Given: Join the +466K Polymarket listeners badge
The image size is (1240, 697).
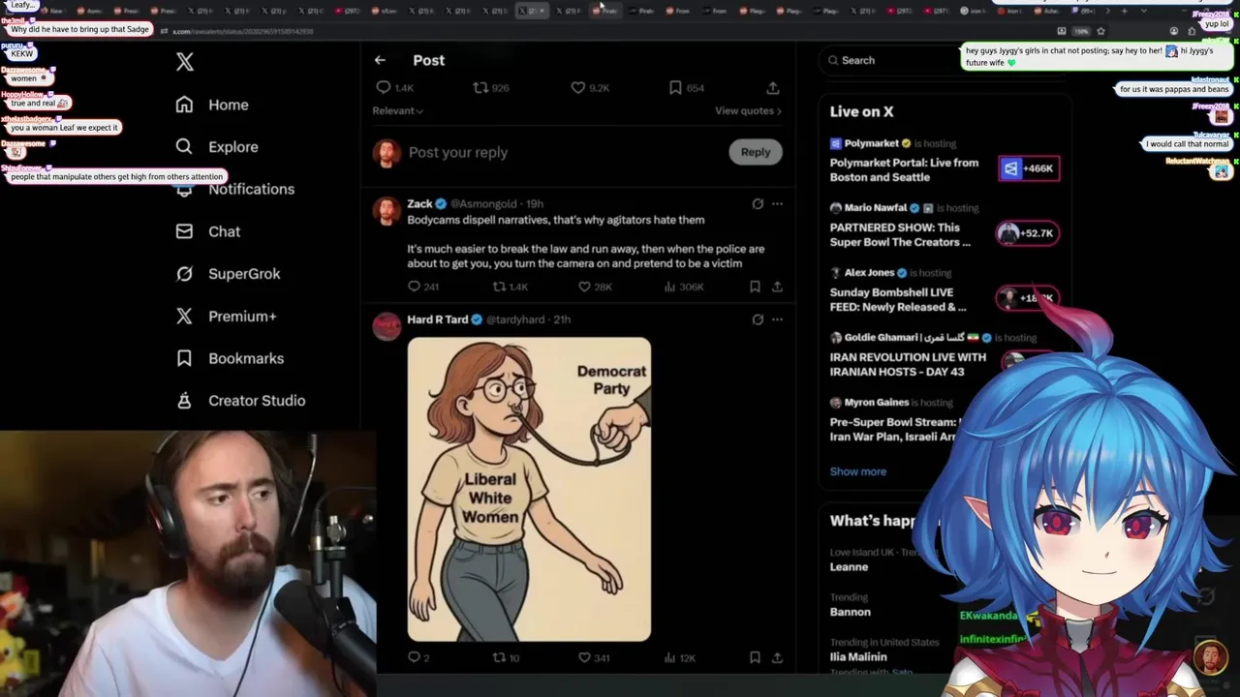Looking at the screenshot, I should [1029, 168].
